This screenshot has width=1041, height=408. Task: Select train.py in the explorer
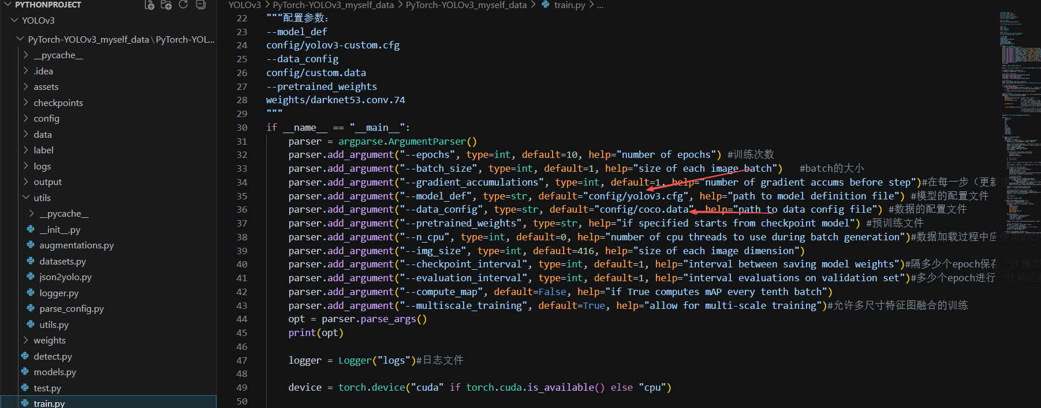109,402
